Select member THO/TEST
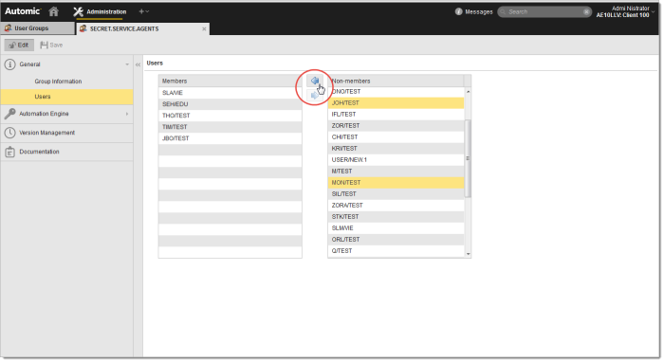 click(230, 116)
